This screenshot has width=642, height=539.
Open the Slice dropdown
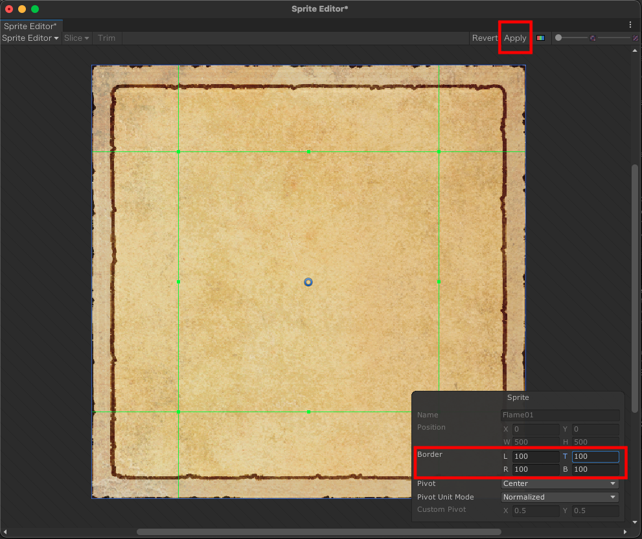coord(76,38)
